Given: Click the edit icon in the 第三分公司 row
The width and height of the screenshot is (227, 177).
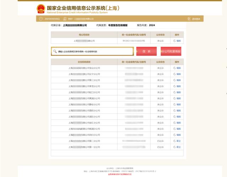Looking at the screenshot, I should click(174, 80).
